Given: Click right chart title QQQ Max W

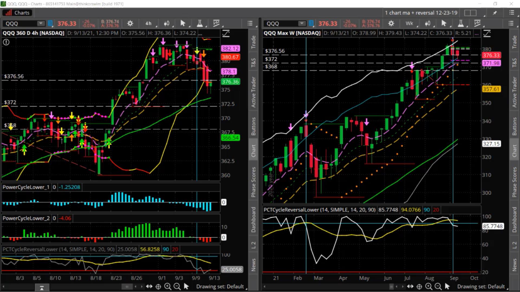Looking at the screenshot, I should (x=292, y=33).
